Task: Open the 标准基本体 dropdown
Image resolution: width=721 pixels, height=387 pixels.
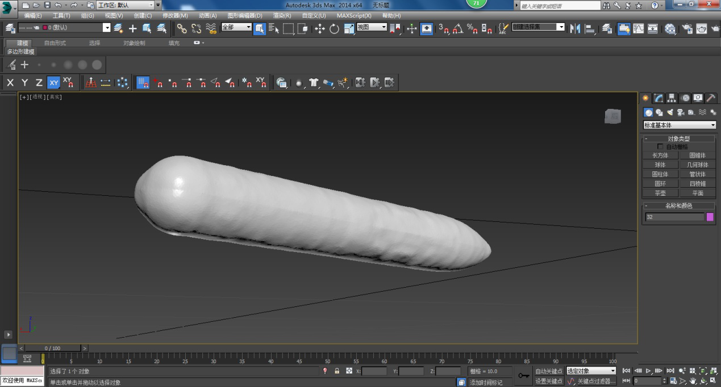Action: click(x=679, y=125)
